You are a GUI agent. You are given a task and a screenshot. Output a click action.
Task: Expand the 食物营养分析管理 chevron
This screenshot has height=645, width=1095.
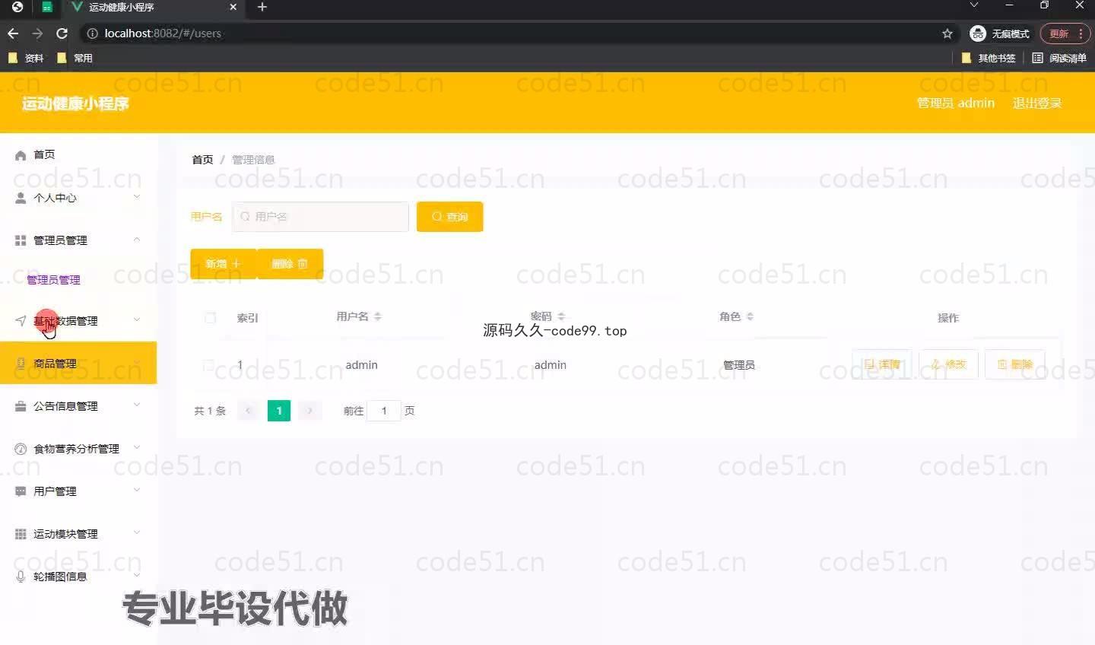pyautogui.click(x=137, y=448)
